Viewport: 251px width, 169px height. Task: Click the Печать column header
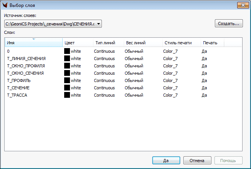[x=211, y=43]
